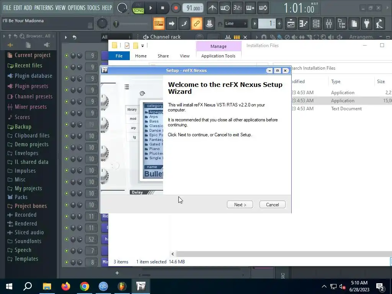
Task: Open the graph editor icon in Channel rack header
Action: pyautogui.click(x=228, y=37)
